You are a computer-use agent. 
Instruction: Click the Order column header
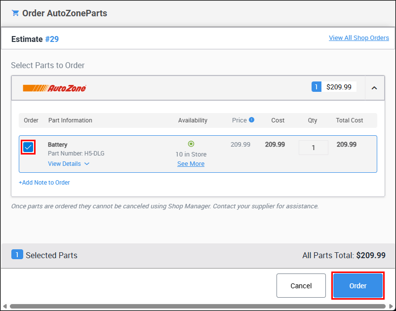pyautogui.click(x=31, y=120)
